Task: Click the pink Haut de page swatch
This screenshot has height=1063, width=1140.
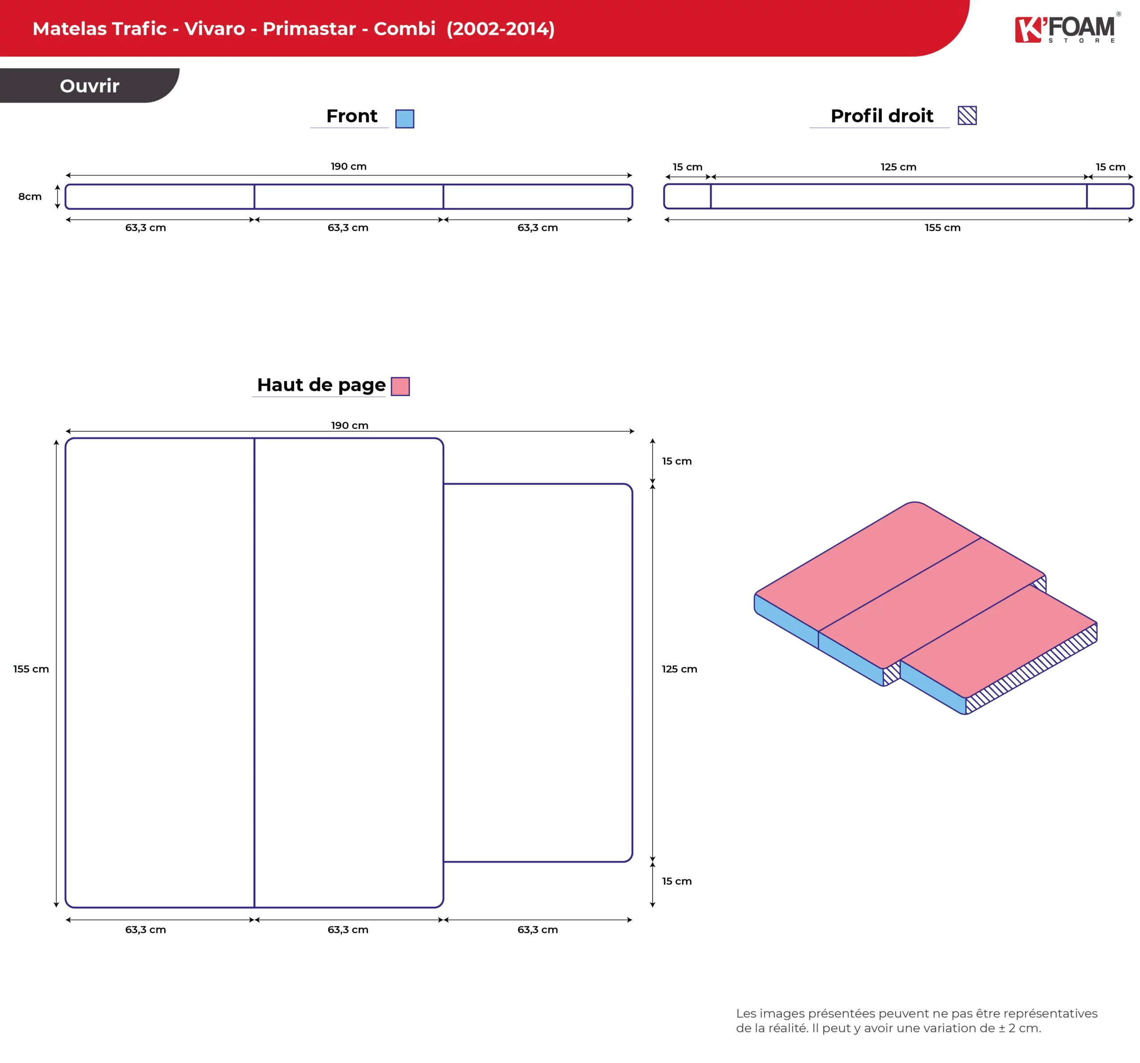Action: (x=400, y=387)
